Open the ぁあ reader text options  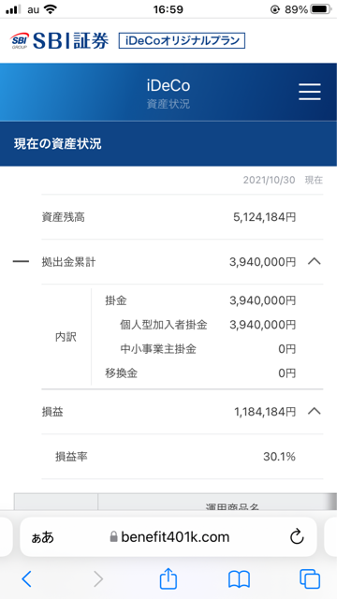(x=42, y=537)
